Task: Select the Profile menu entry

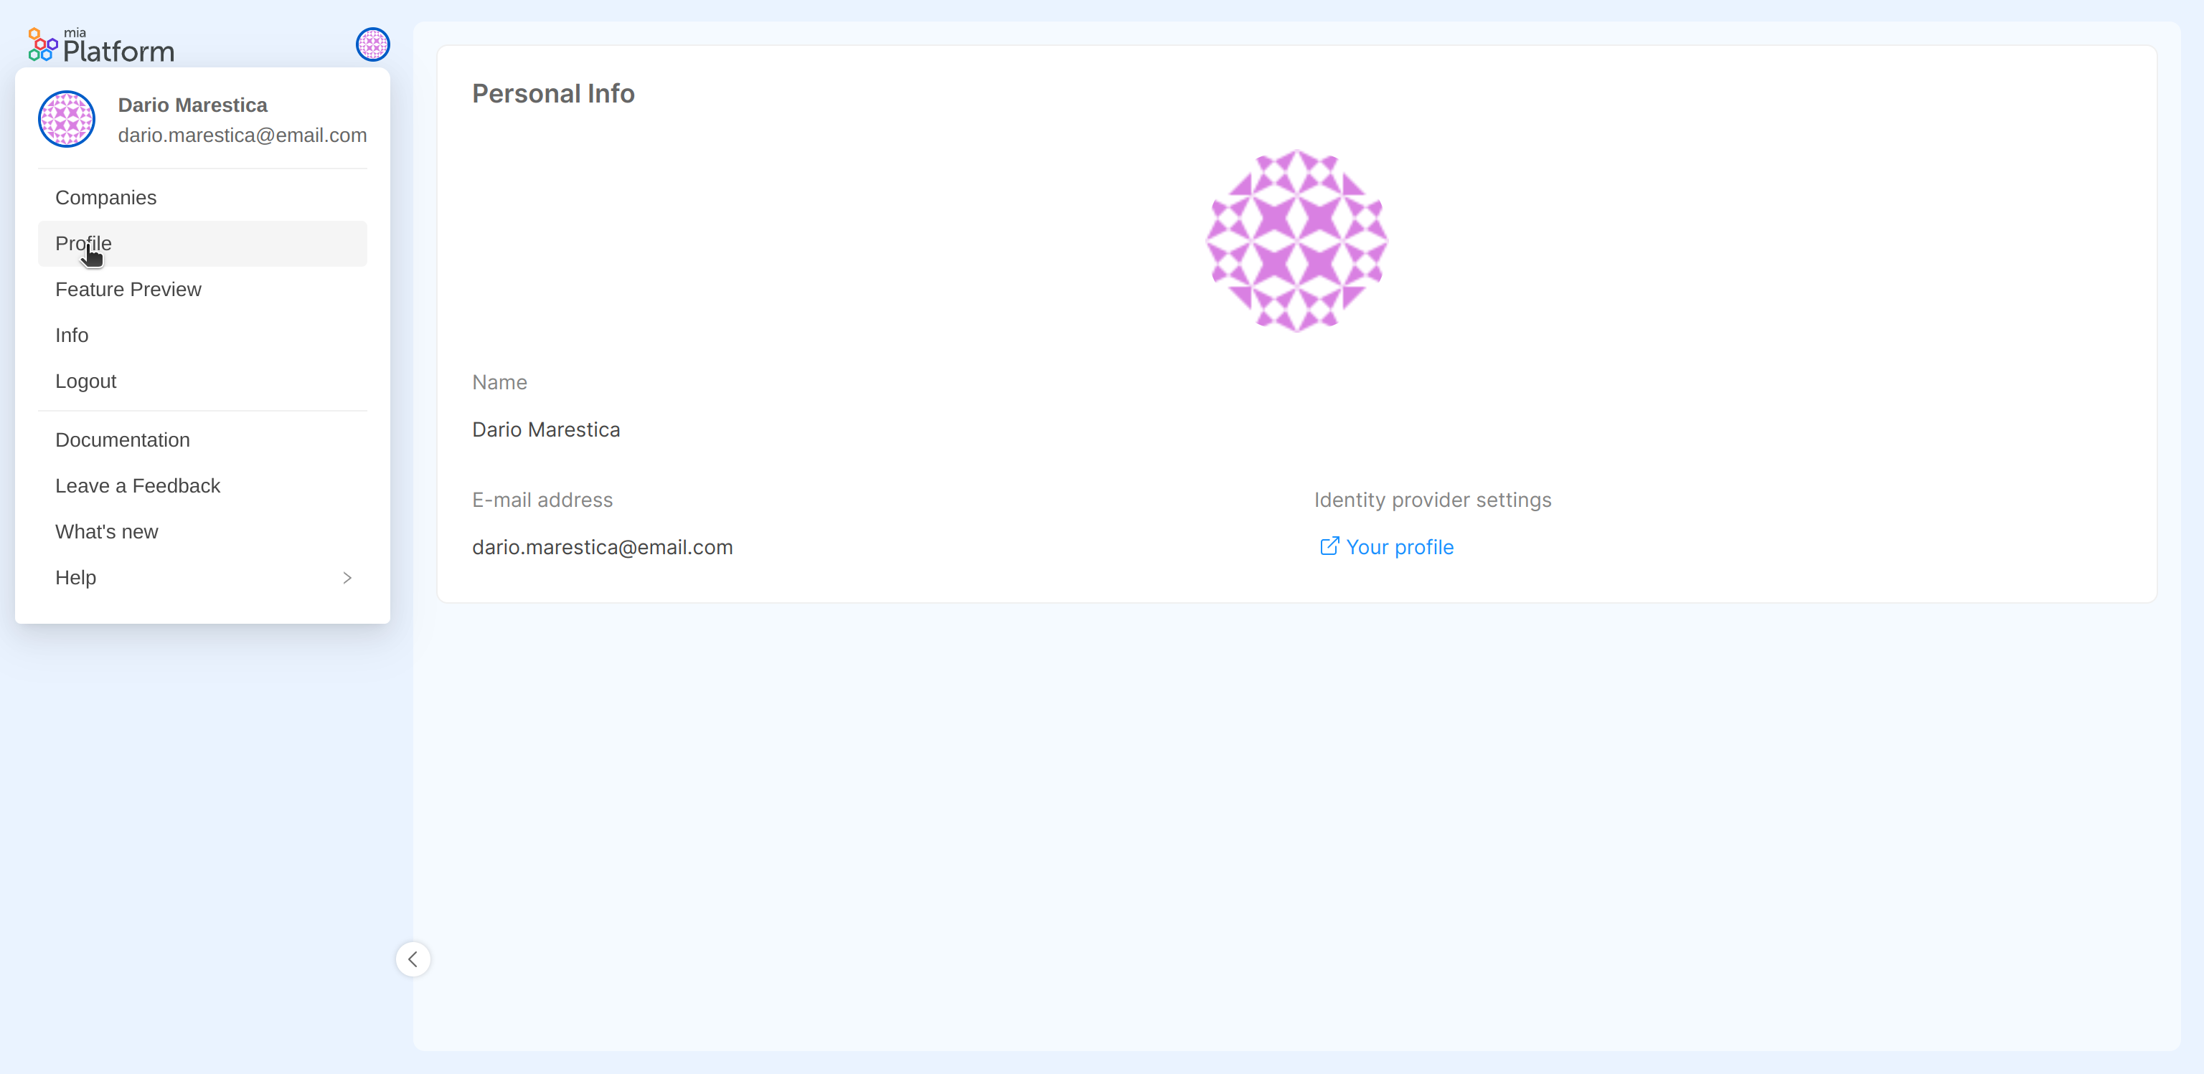Action: click(x=83, y=244)
